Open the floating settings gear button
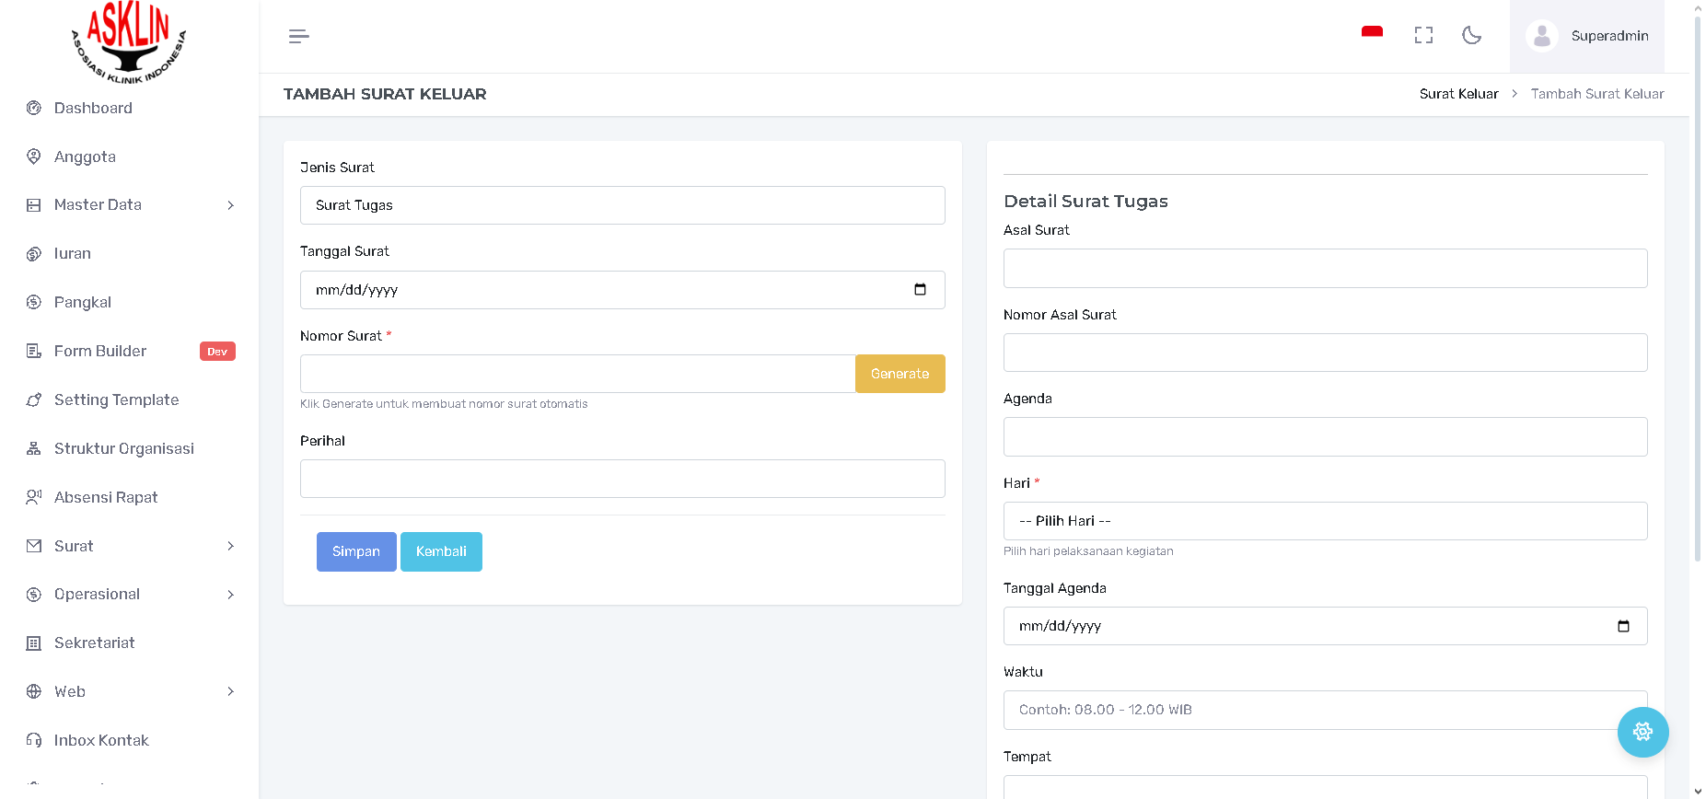Viewport: 1706px width, 799px height. coord(1642,732)
